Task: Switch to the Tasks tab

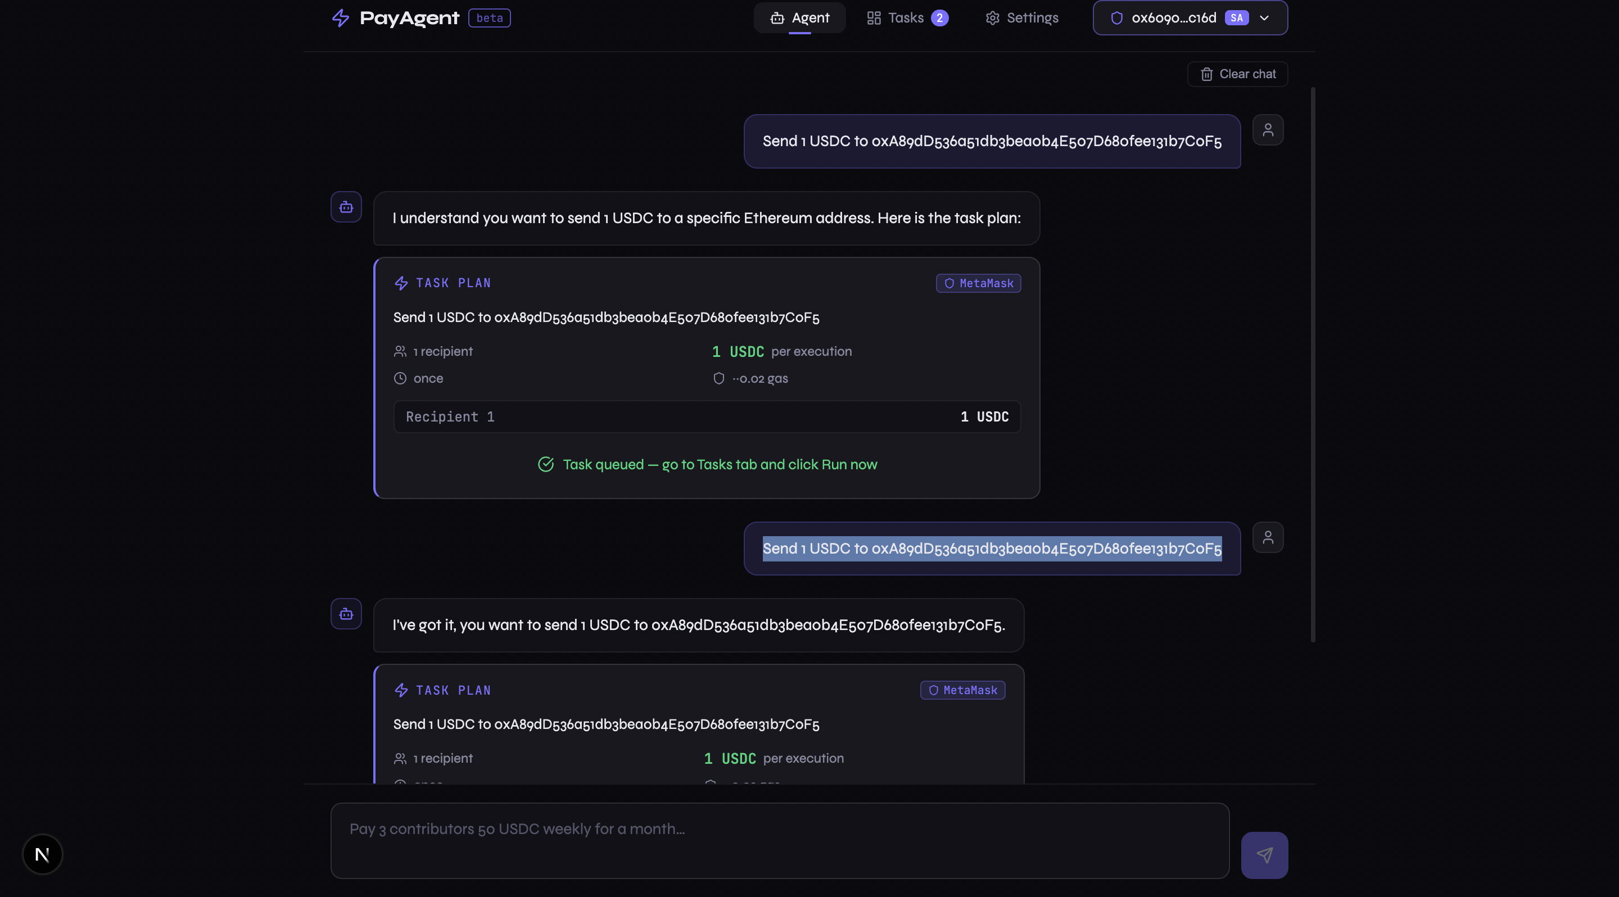Action: 907,17
